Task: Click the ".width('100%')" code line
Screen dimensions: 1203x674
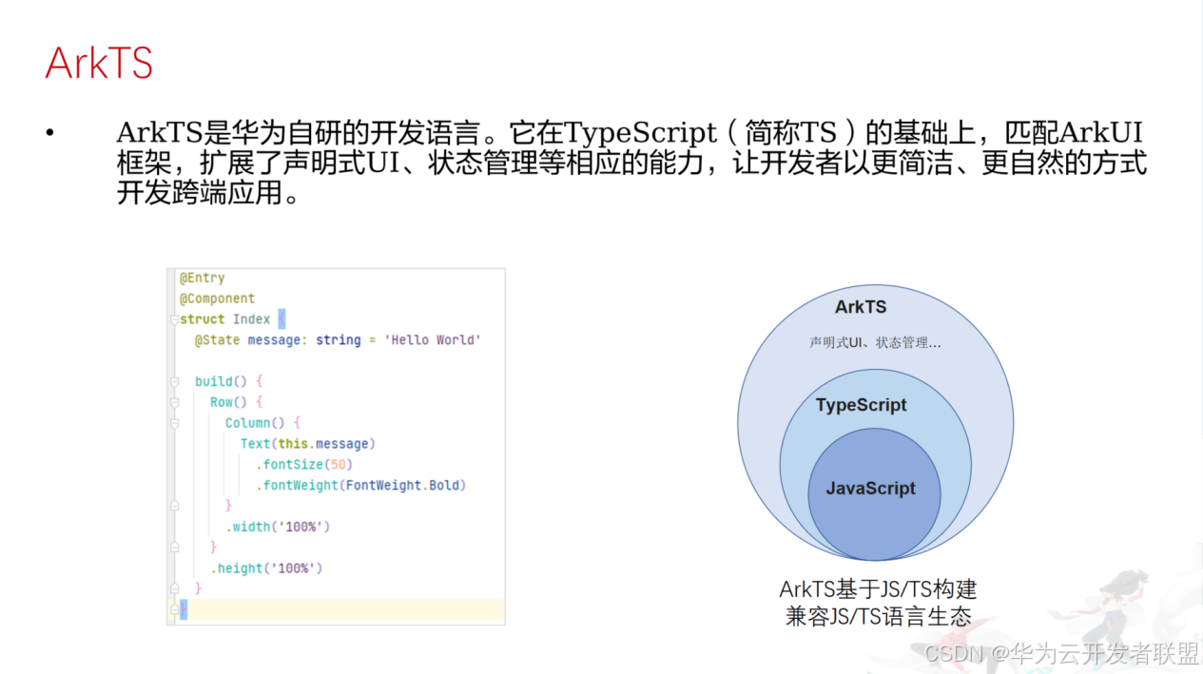Action: tap(278, 527)
